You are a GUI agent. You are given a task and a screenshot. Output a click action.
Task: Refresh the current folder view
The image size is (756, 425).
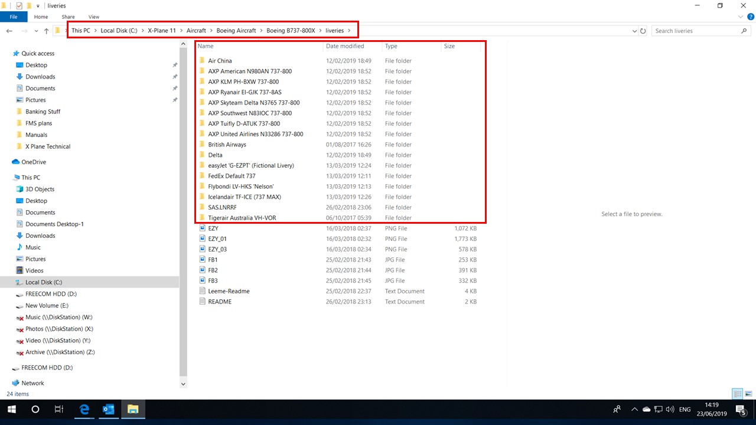click(643, 31)
